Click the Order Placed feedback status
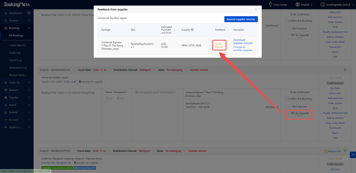 pyautogui.click(x=219, y=46)
